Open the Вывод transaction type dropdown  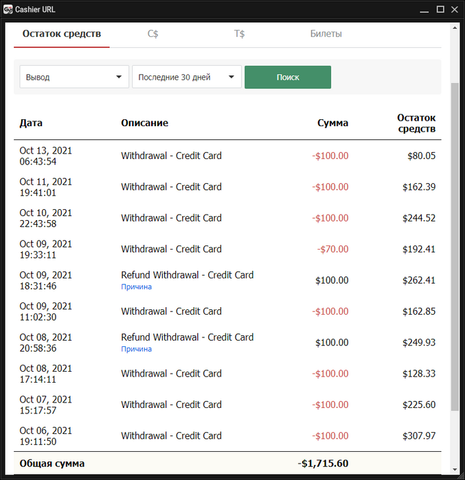click(x=74, y=77)
